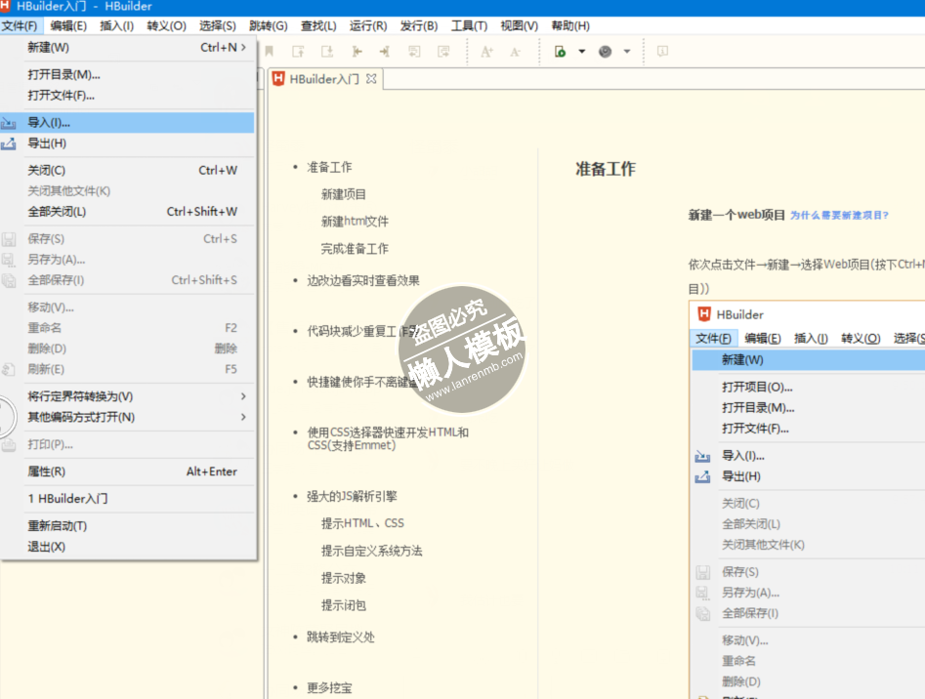Open the 插入(I) menu
Viewport: 925px width, 699px height.
[117, 26]
